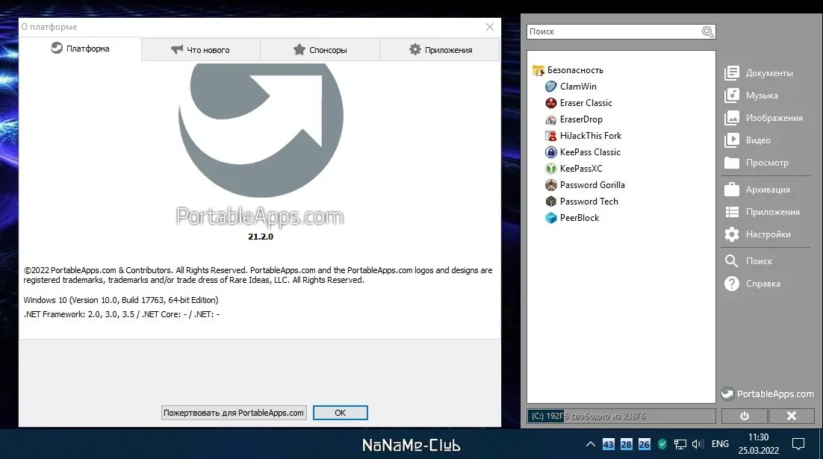Collapse the Безопасность folder category

pos(568,69)
